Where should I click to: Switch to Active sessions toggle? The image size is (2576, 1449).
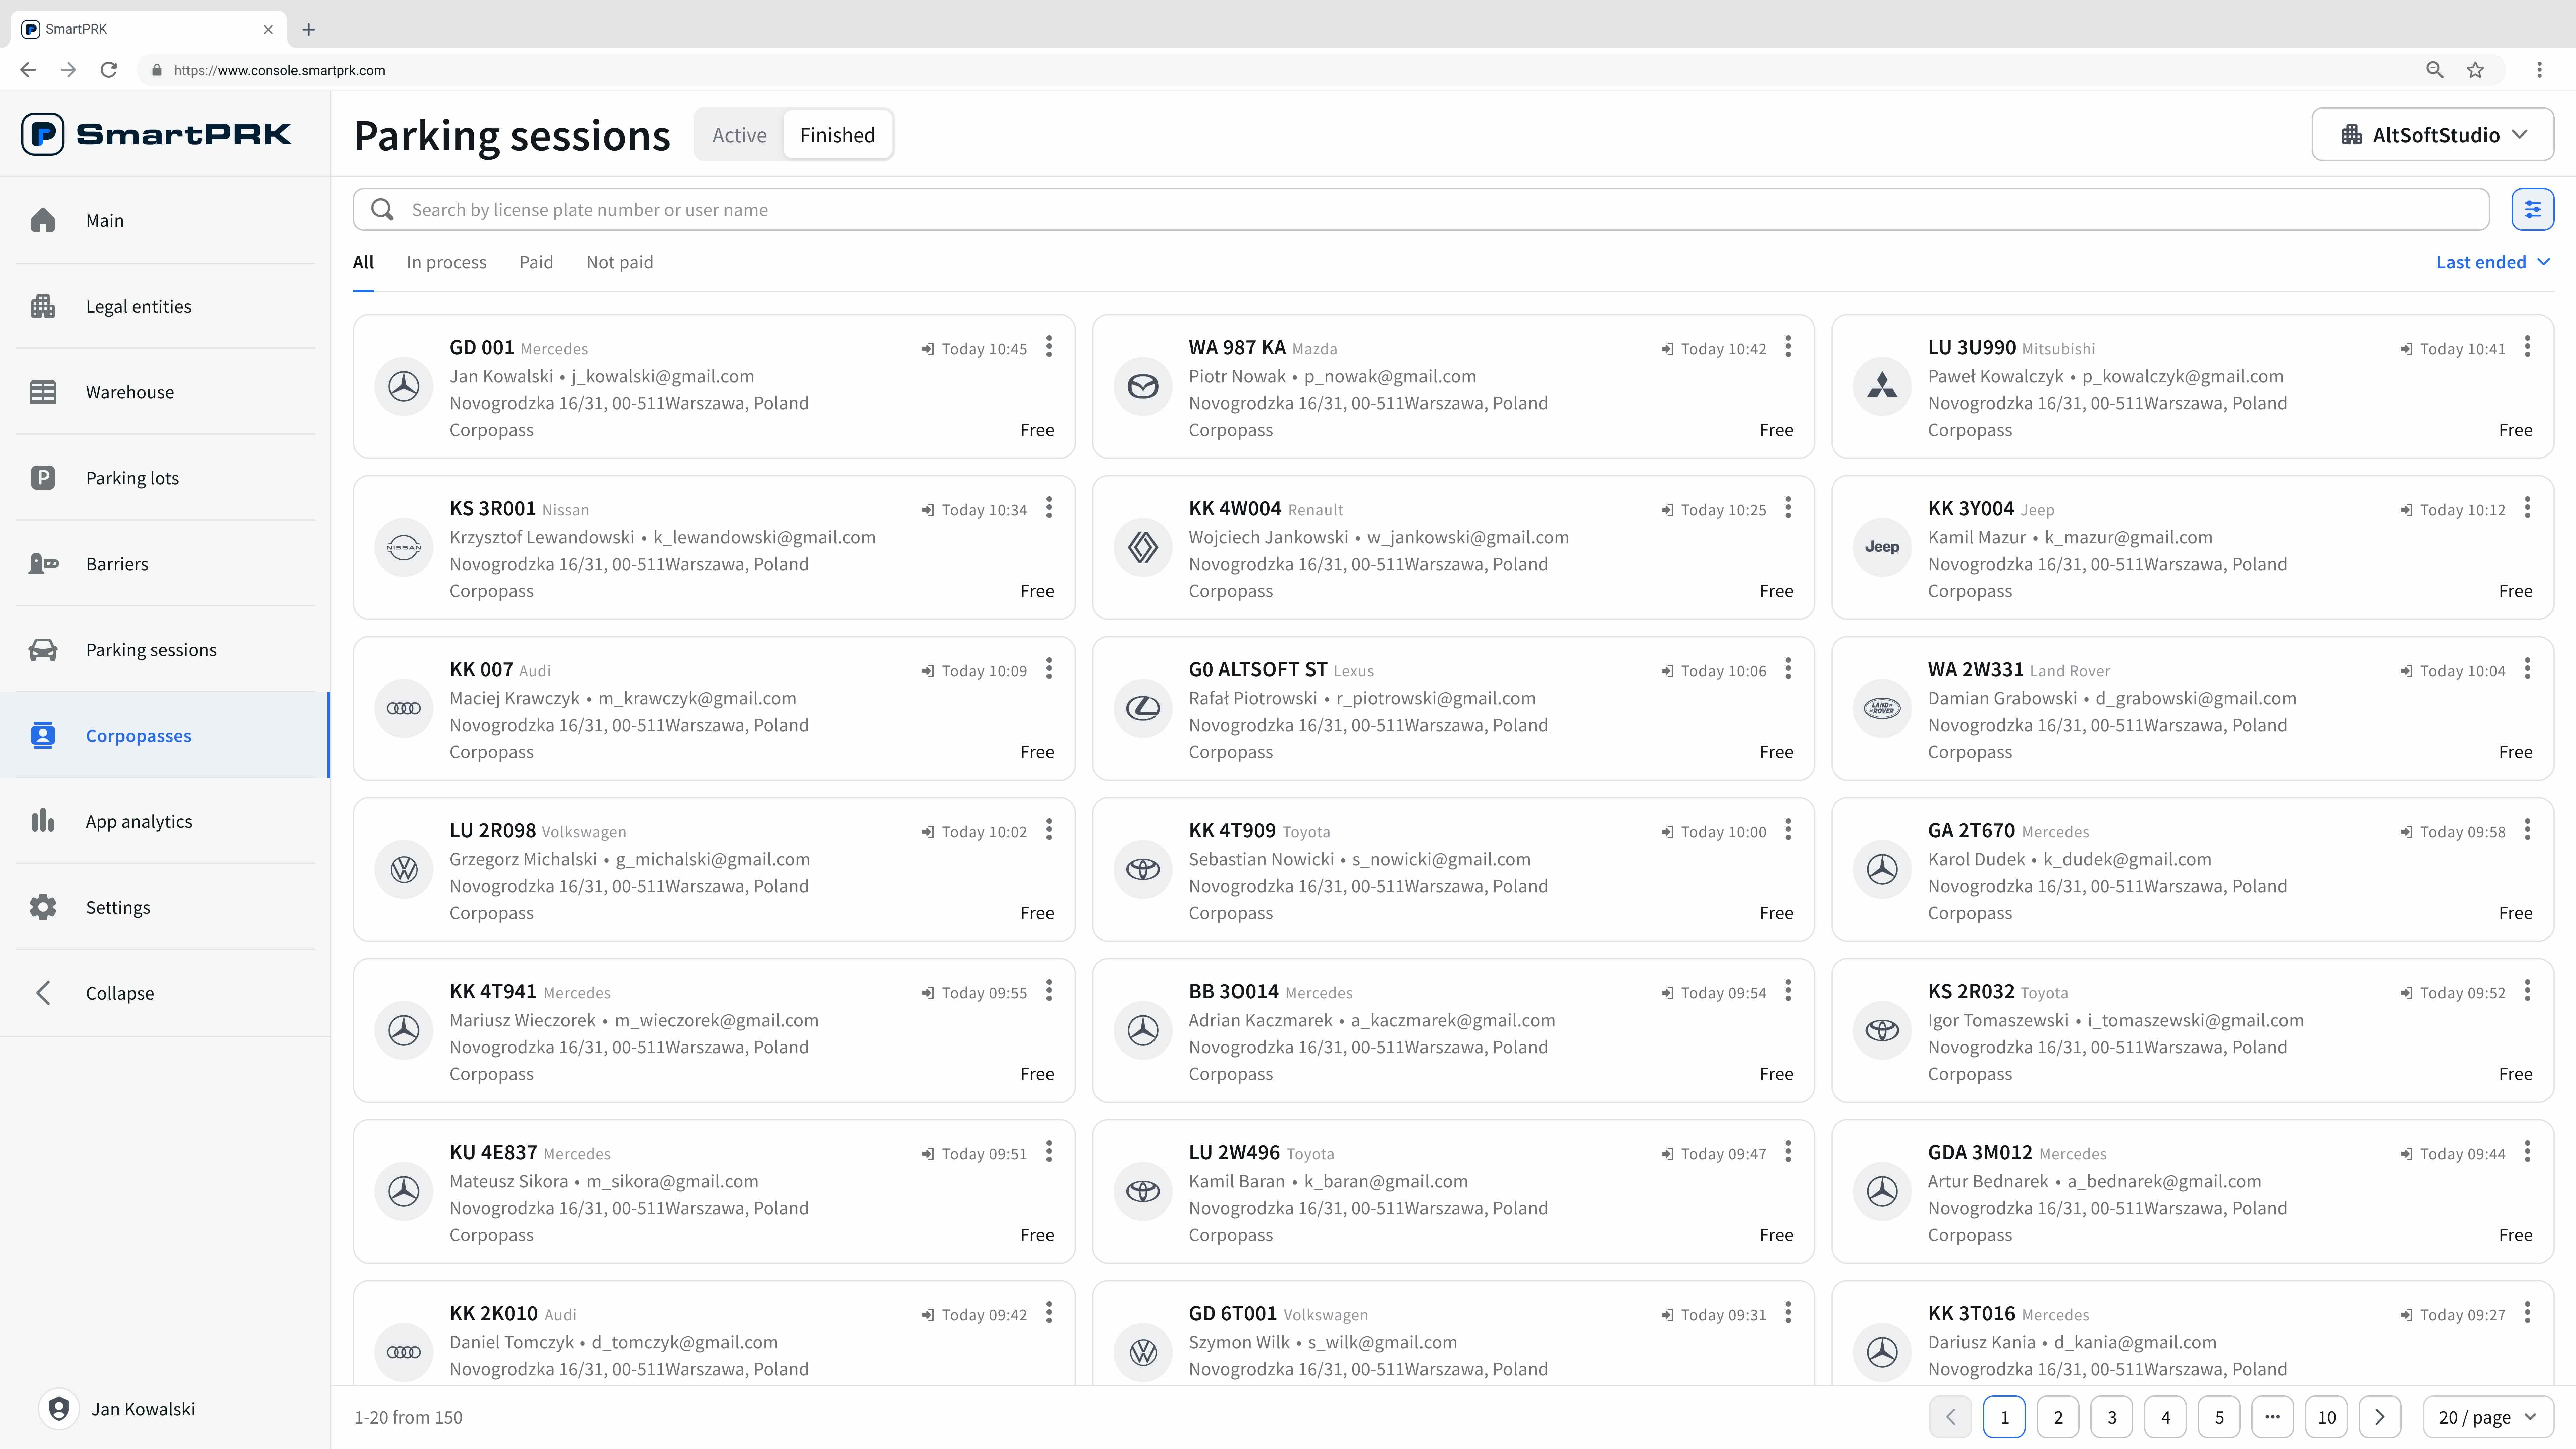pyautogui.click(x=739, y=135)
